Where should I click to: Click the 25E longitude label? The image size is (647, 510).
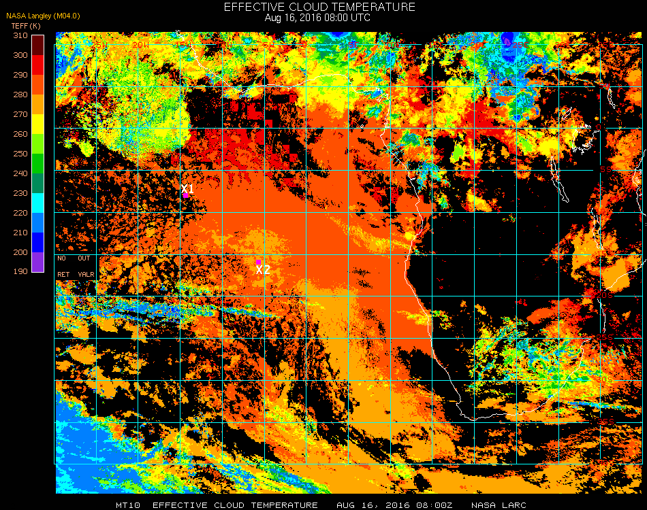coord(520,44)
